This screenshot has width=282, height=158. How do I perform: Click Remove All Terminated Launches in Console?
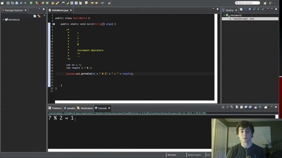point(232,107)
